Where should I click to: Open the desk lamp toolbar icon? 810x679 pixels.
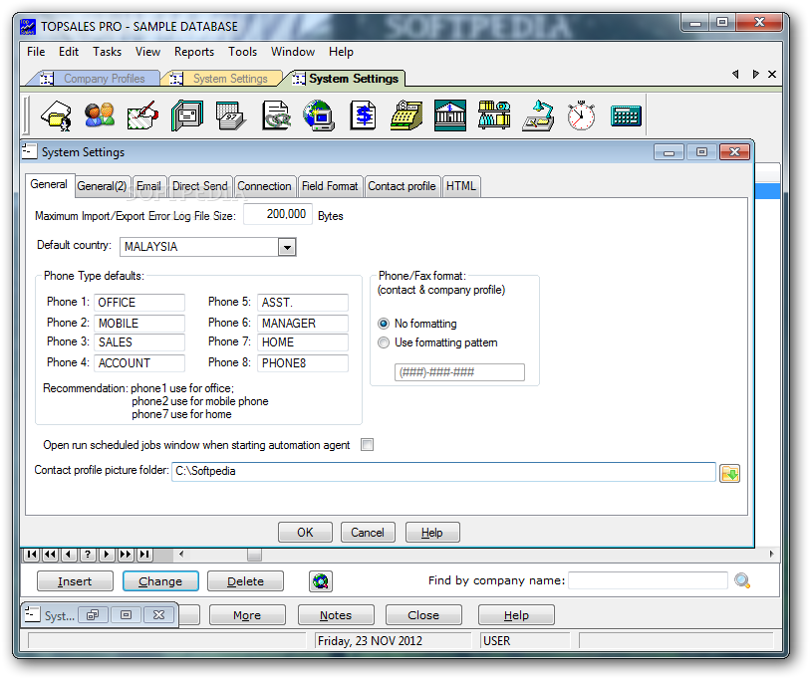click(x=538, y=115)
